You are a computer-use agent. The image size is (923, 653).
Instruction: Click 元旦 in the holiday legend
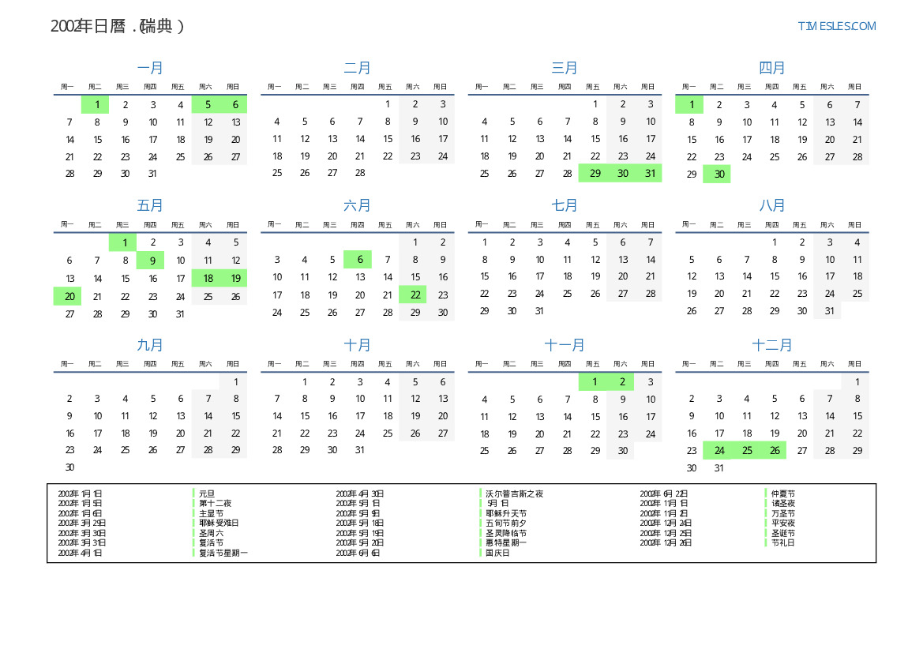click(x=206, y=494)
